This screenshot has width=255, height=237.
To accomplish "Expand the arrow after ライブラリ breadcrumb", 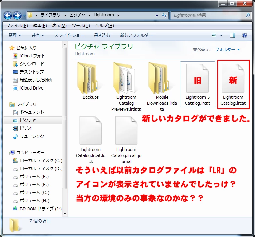I will [x=65, y=15].
